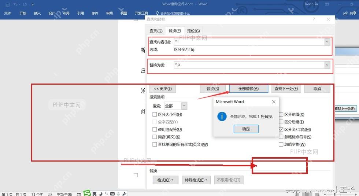This screenshot has width=359, height=196.
Task: Click the Undo arrow icon
Action: pyautogui.click(x=15, y=4)
